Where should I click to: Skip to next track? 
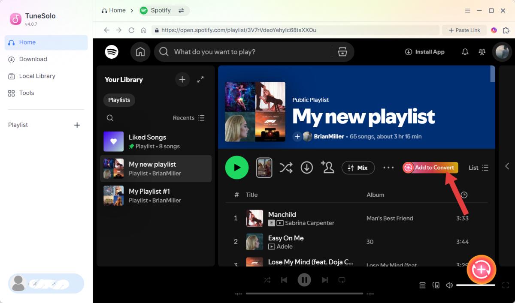coord(325,280)
